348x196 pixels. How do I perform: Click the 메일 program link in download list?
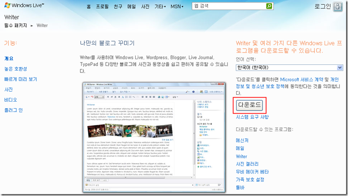click(240, 148)
